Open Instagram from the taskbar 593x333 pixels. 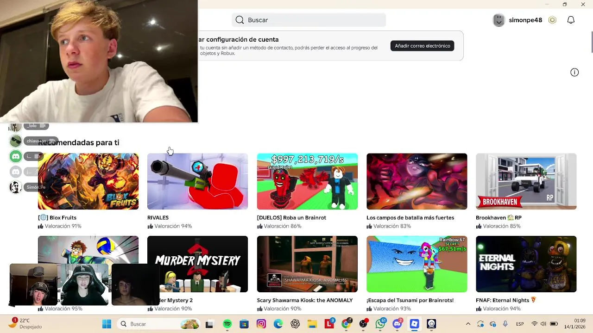point(261,324)
